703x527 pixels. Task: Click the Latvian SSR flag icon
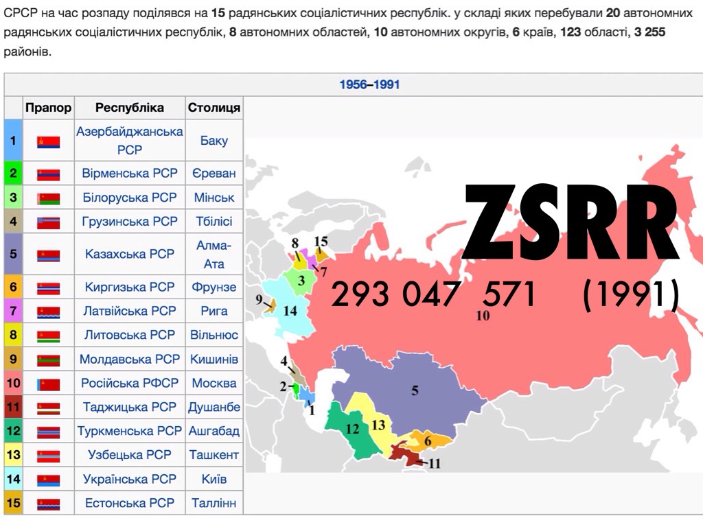pyautogui.click(x=48, y=312)
